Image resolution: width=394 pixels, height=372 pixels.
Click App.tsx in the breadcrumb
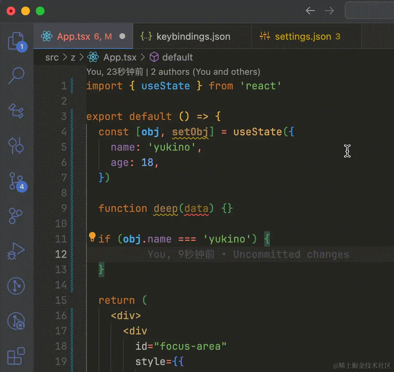tap(120, 57)
